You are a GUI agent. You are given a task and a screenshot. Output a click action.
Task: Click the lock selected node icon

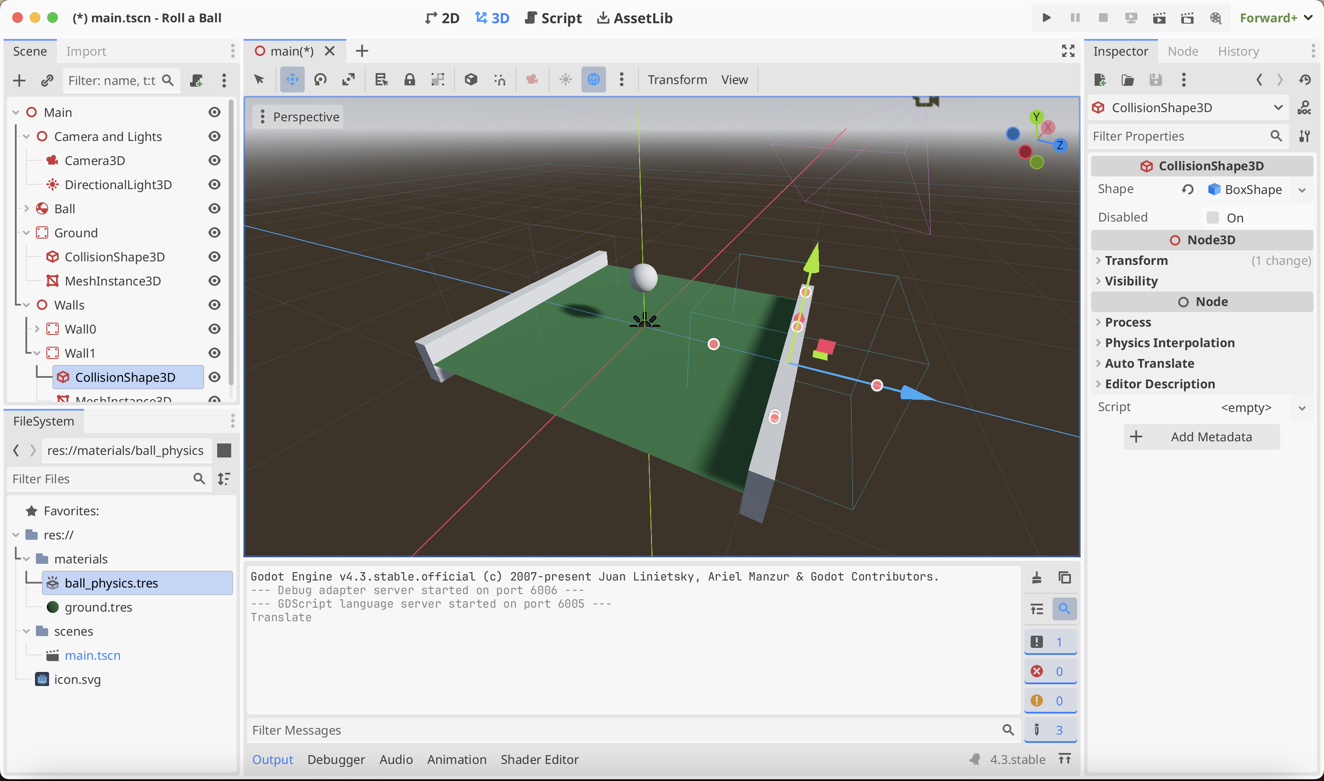[409, 80]
